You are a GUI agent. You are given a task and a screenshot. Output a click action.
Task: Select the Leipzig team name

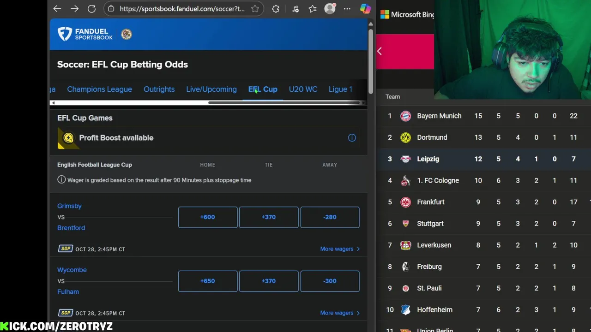(x=428, y=159)
